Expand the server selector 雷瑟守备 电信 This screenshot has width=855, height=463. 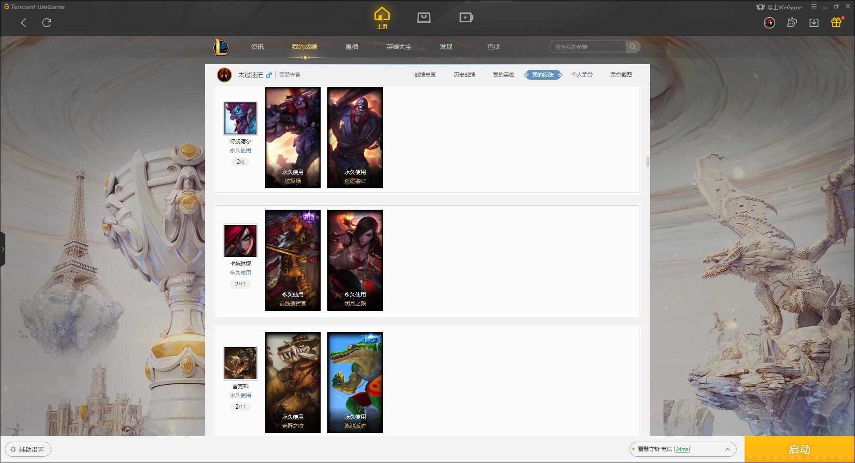click(x=683, y=449)
